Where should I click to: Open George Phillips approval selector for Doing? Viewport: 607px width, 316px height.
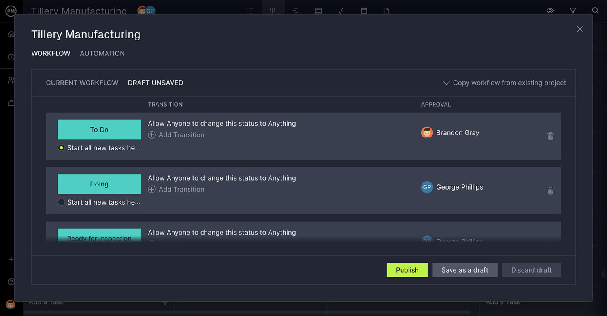(x=452, y=187)
